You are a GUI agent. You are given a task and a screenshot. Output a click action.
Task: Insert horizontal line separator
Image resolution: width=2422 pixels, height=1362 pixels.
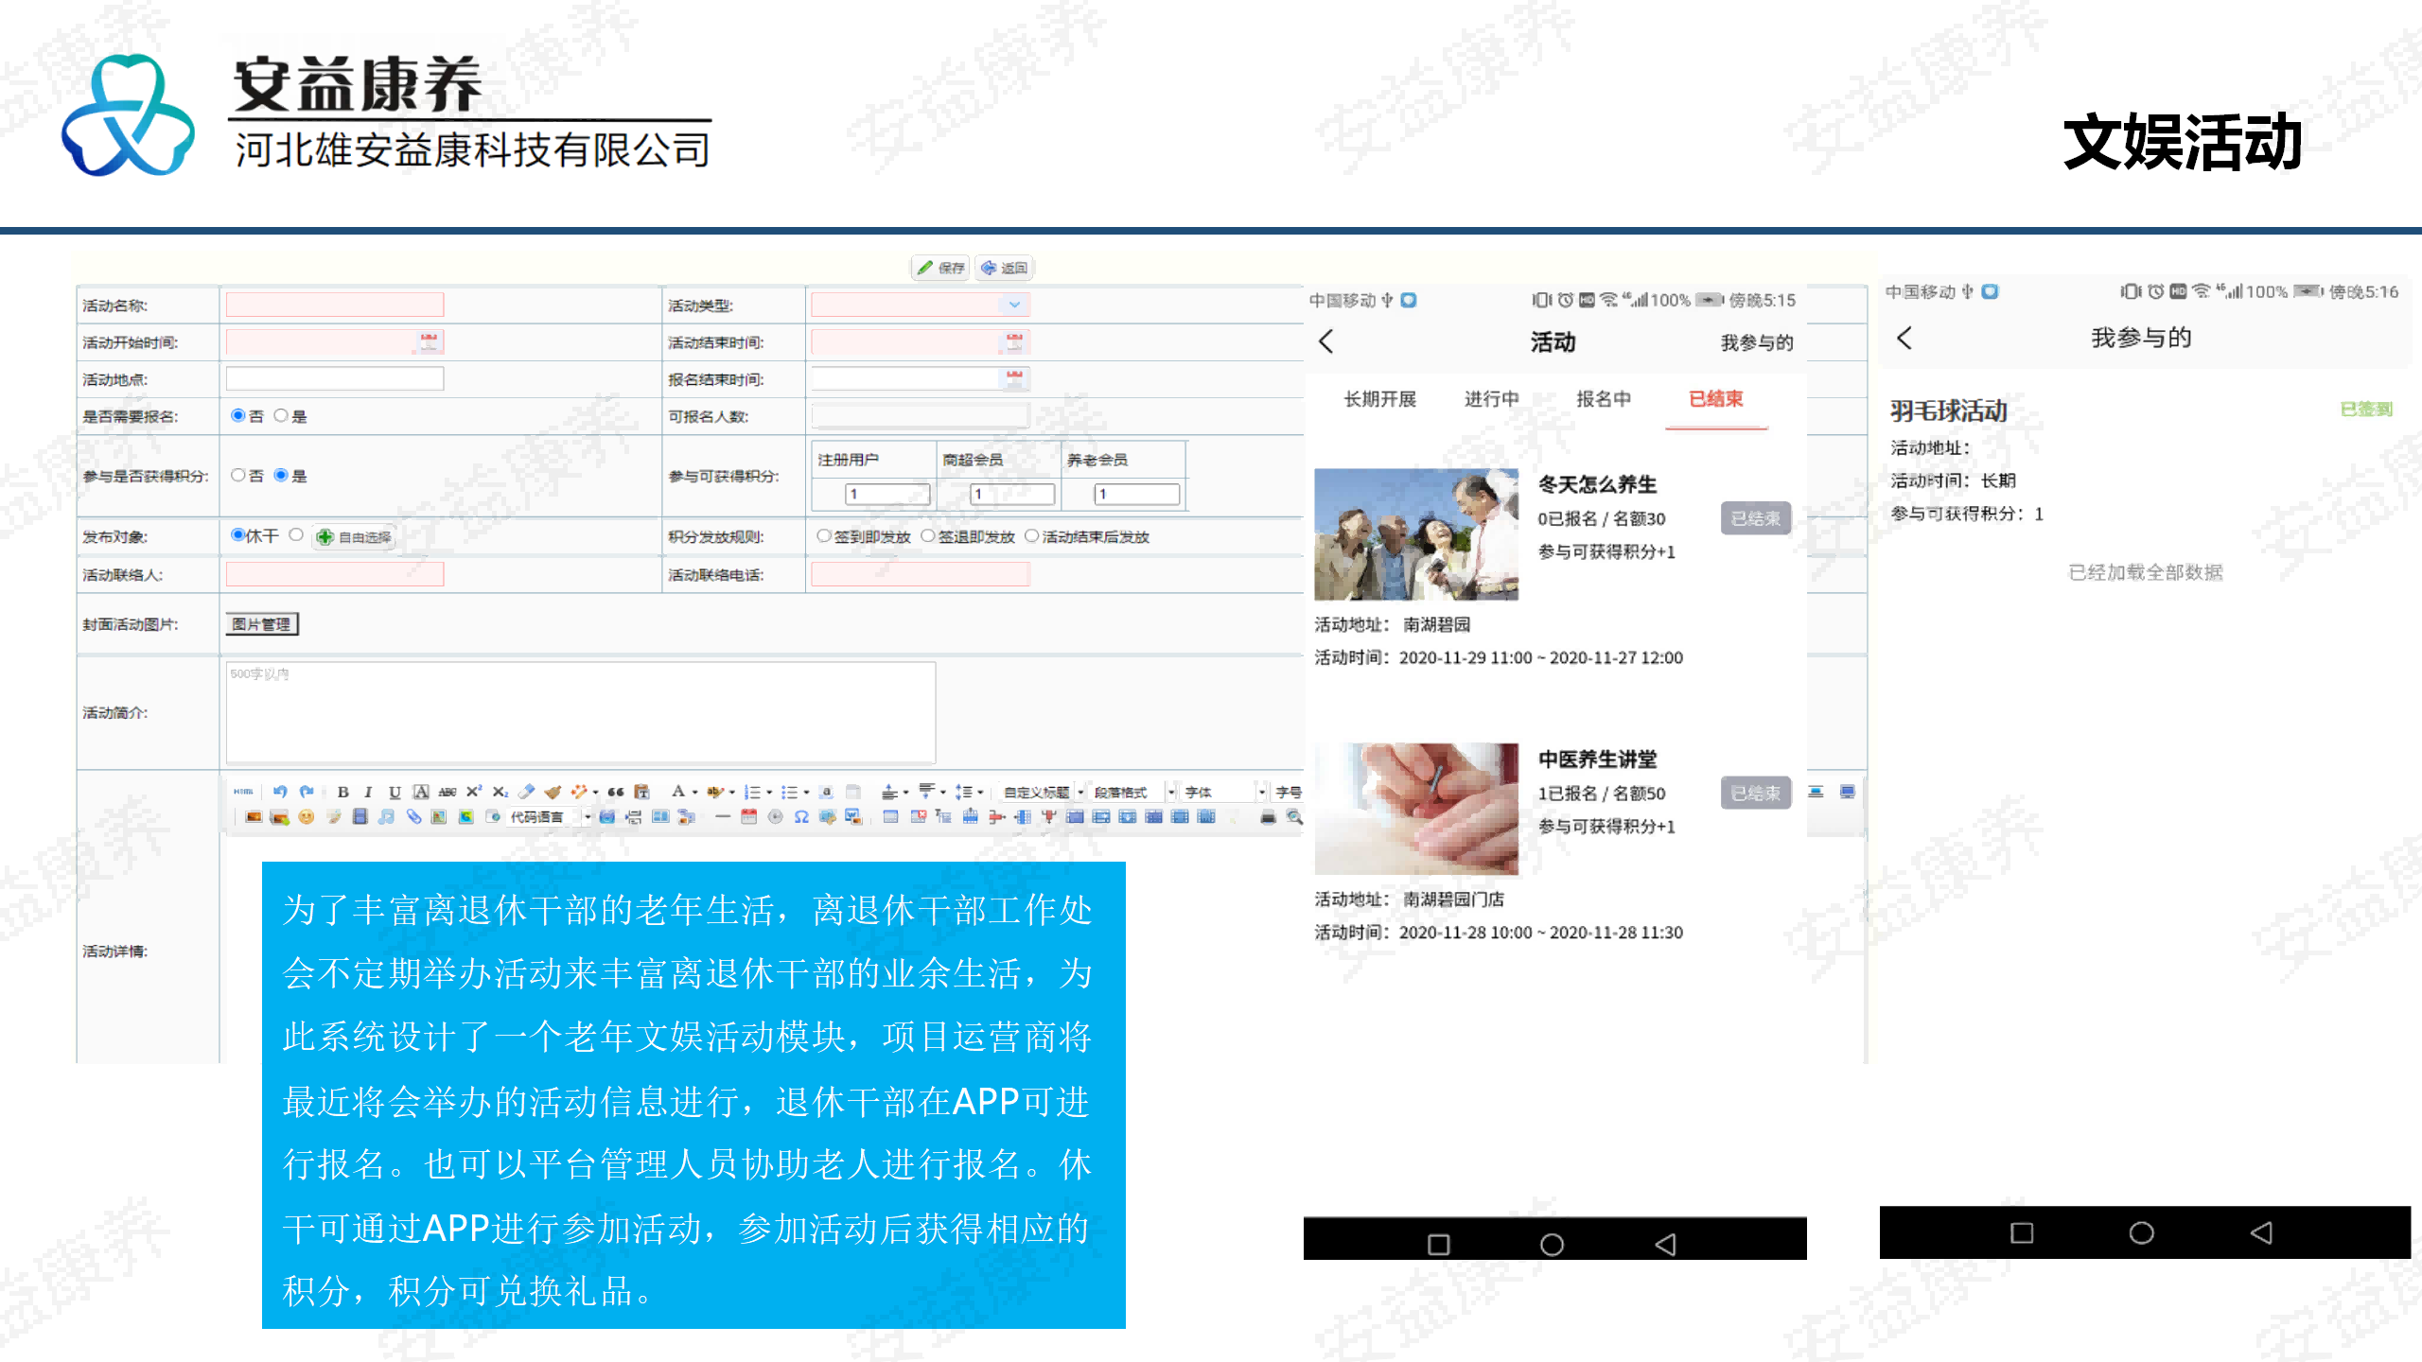point(723,817)
